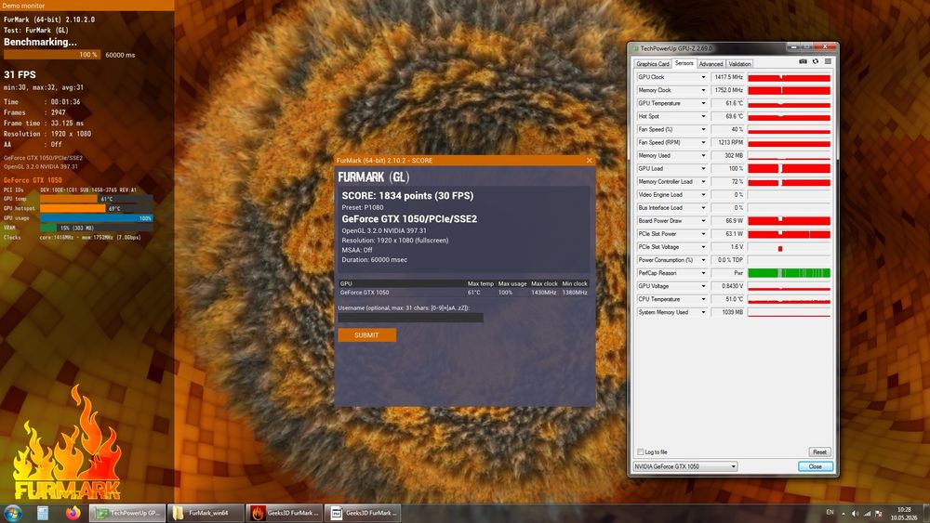
Task: Open the Fan Speed (%) sensor dropdown
Action: 703,130
